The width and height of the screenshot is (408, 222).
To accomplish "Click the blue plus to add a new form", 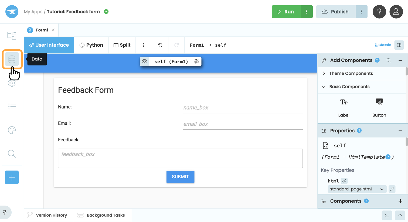I will (x=12, y=177).
